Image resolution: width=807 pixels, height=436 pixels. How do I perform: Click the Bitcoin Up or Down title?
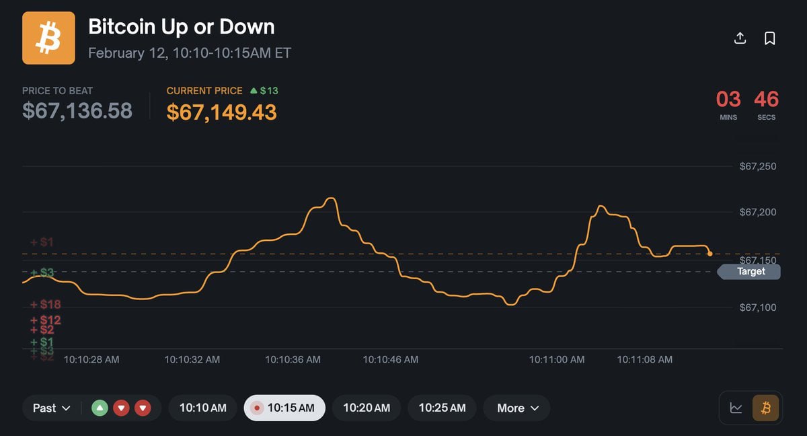coord(182,27)
